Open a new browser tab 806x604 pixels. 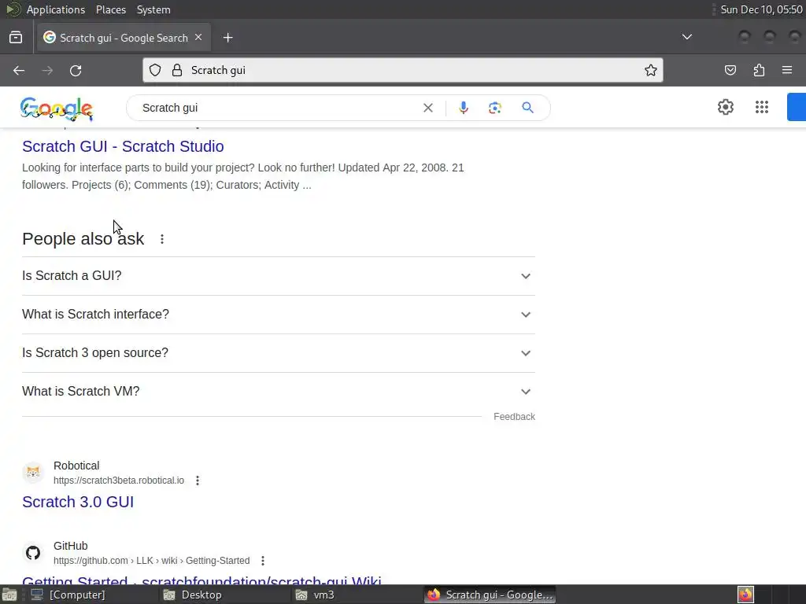(x=227, y=38)
